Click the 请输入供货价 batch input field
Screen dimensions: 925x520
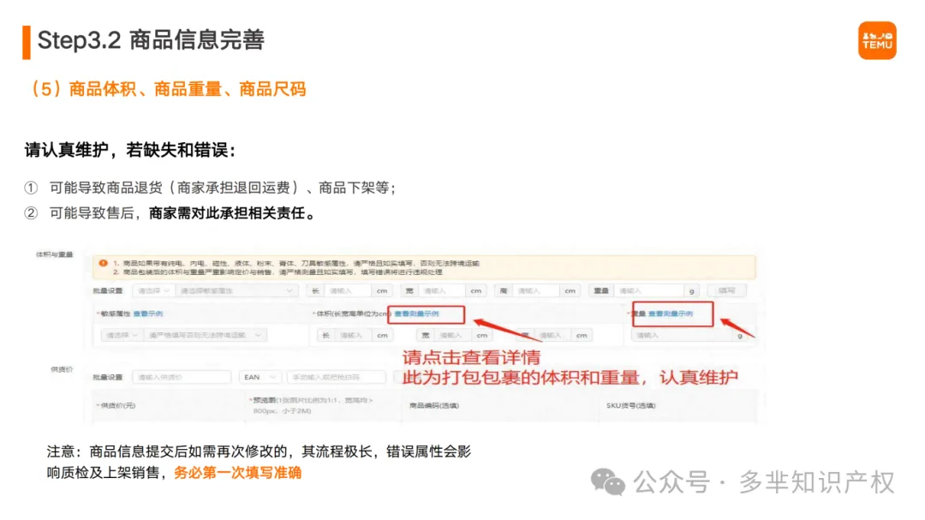[x=182, y=377]
